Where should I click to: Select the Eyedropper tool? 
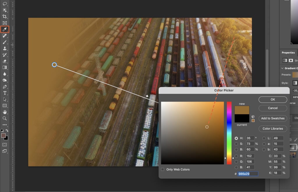4,29
